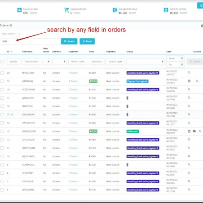Click the Reset button

point(87,41)
